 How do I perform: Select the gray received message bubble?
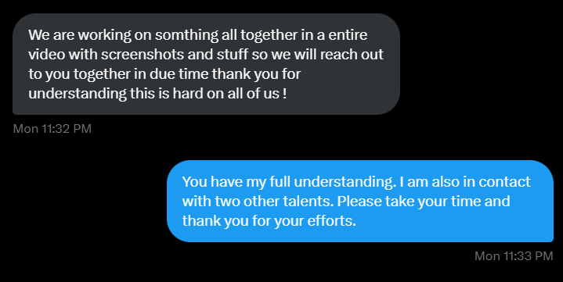206,64
